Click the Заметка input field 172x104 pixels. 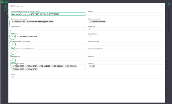coord(125,59)
